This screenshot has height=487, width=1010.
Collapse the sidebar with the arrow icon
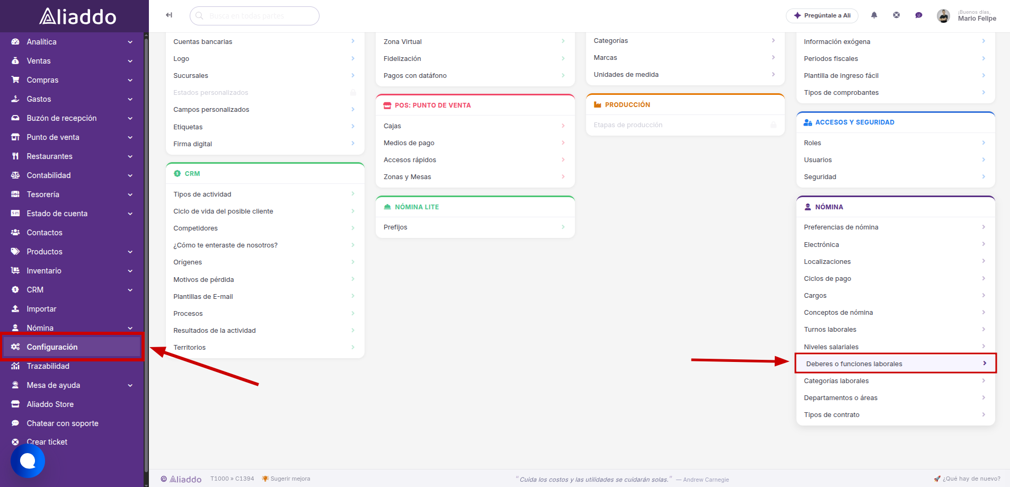169,15
